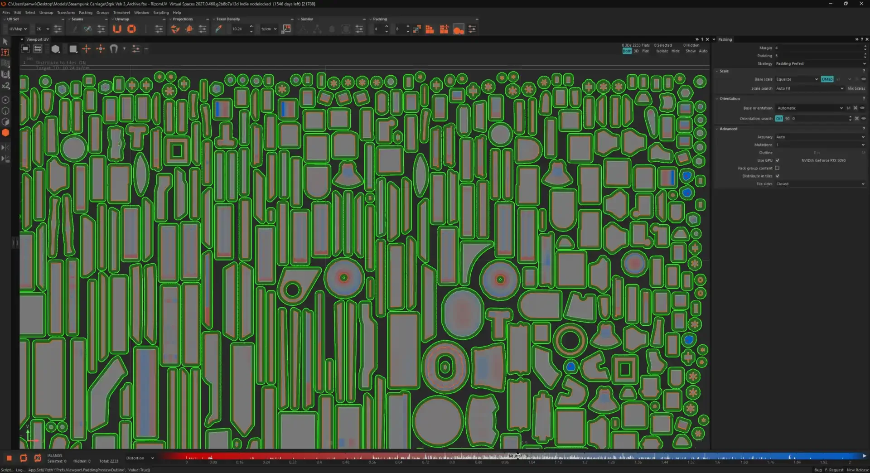The width and height of the screenshot is (870, 473).
Task: Click the orange Unwrap U icon
Action: 117,29
